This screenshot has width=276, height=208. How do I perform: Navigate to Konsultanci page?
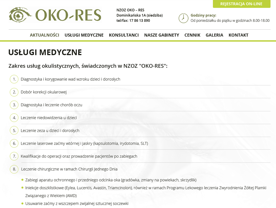pos(124,35)
